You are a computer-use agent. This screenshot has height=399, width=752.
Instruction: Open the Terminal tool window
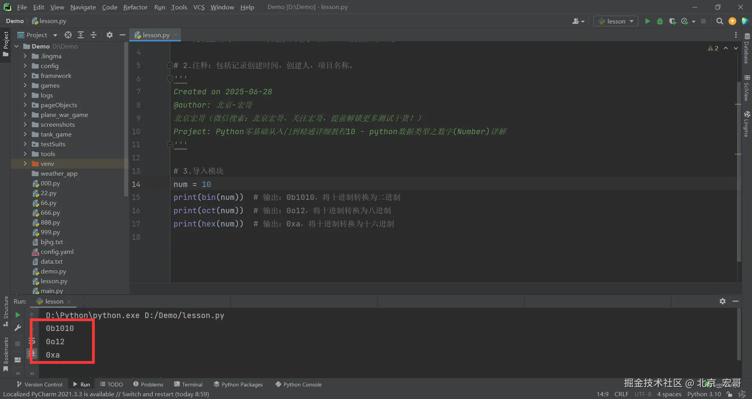pos(188,385)
